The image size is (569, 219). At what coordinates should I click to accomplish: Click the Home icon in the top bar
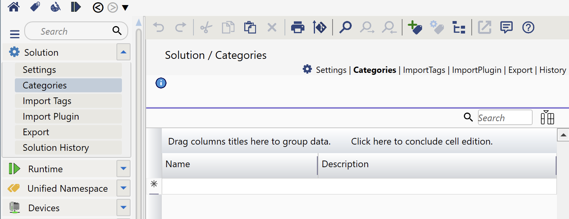click(x=14, y=7)
